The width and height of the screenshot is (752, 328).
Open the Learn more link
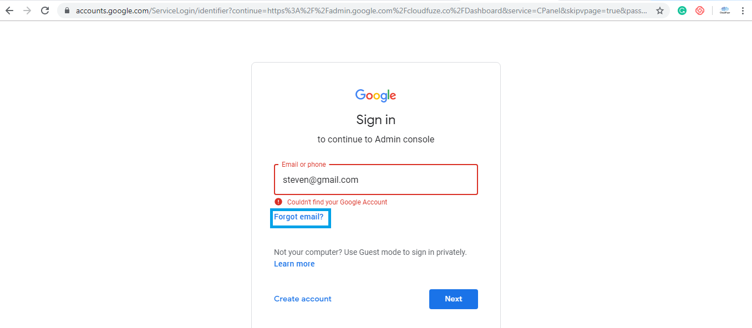294,264
